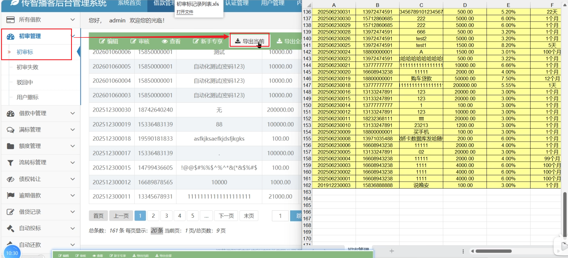Add a new sheet with plus button
Screen dimensions: 568x258
pos(392,251)
